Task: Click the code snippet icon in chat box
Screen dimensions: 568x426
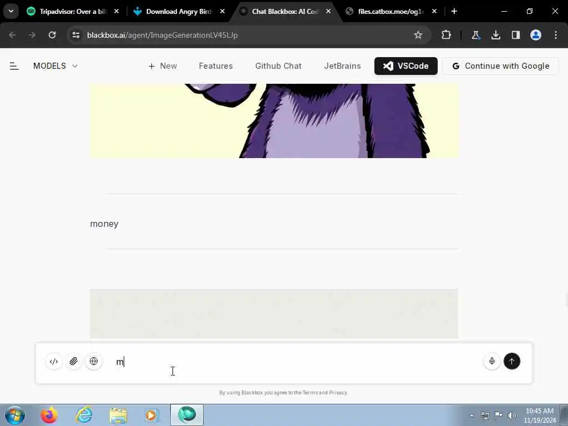Action: [54, 361]
